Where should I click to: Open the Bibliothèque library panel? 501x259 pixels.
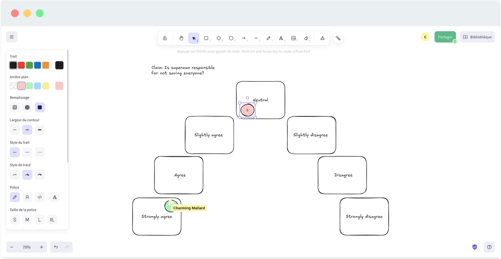tap(477, 37)
